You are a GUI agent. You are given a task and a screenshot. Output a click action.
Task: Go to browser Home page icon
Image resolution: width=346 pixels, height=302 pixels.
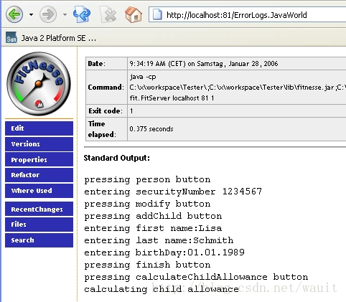tap(134, 14)
